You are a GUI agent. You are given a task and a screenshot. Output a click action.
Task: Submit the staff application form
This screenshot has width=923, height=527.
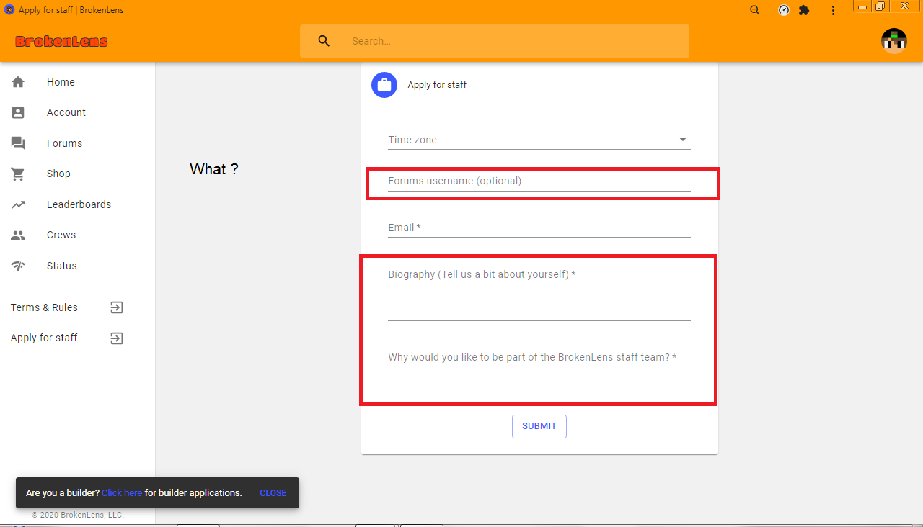pyautogui.click(x=539, y=426)
